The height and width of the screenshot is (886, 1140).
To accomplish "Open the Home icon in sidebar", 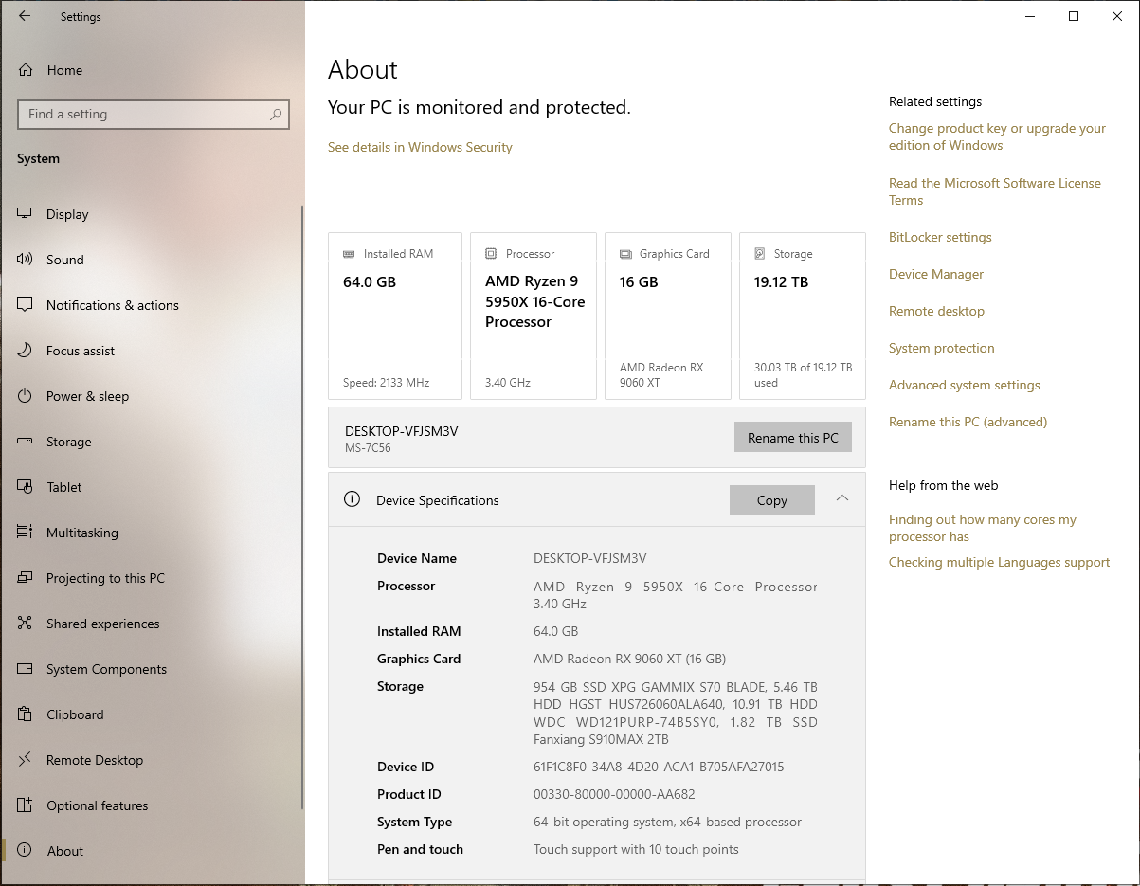I will click(x=26, y=70).
